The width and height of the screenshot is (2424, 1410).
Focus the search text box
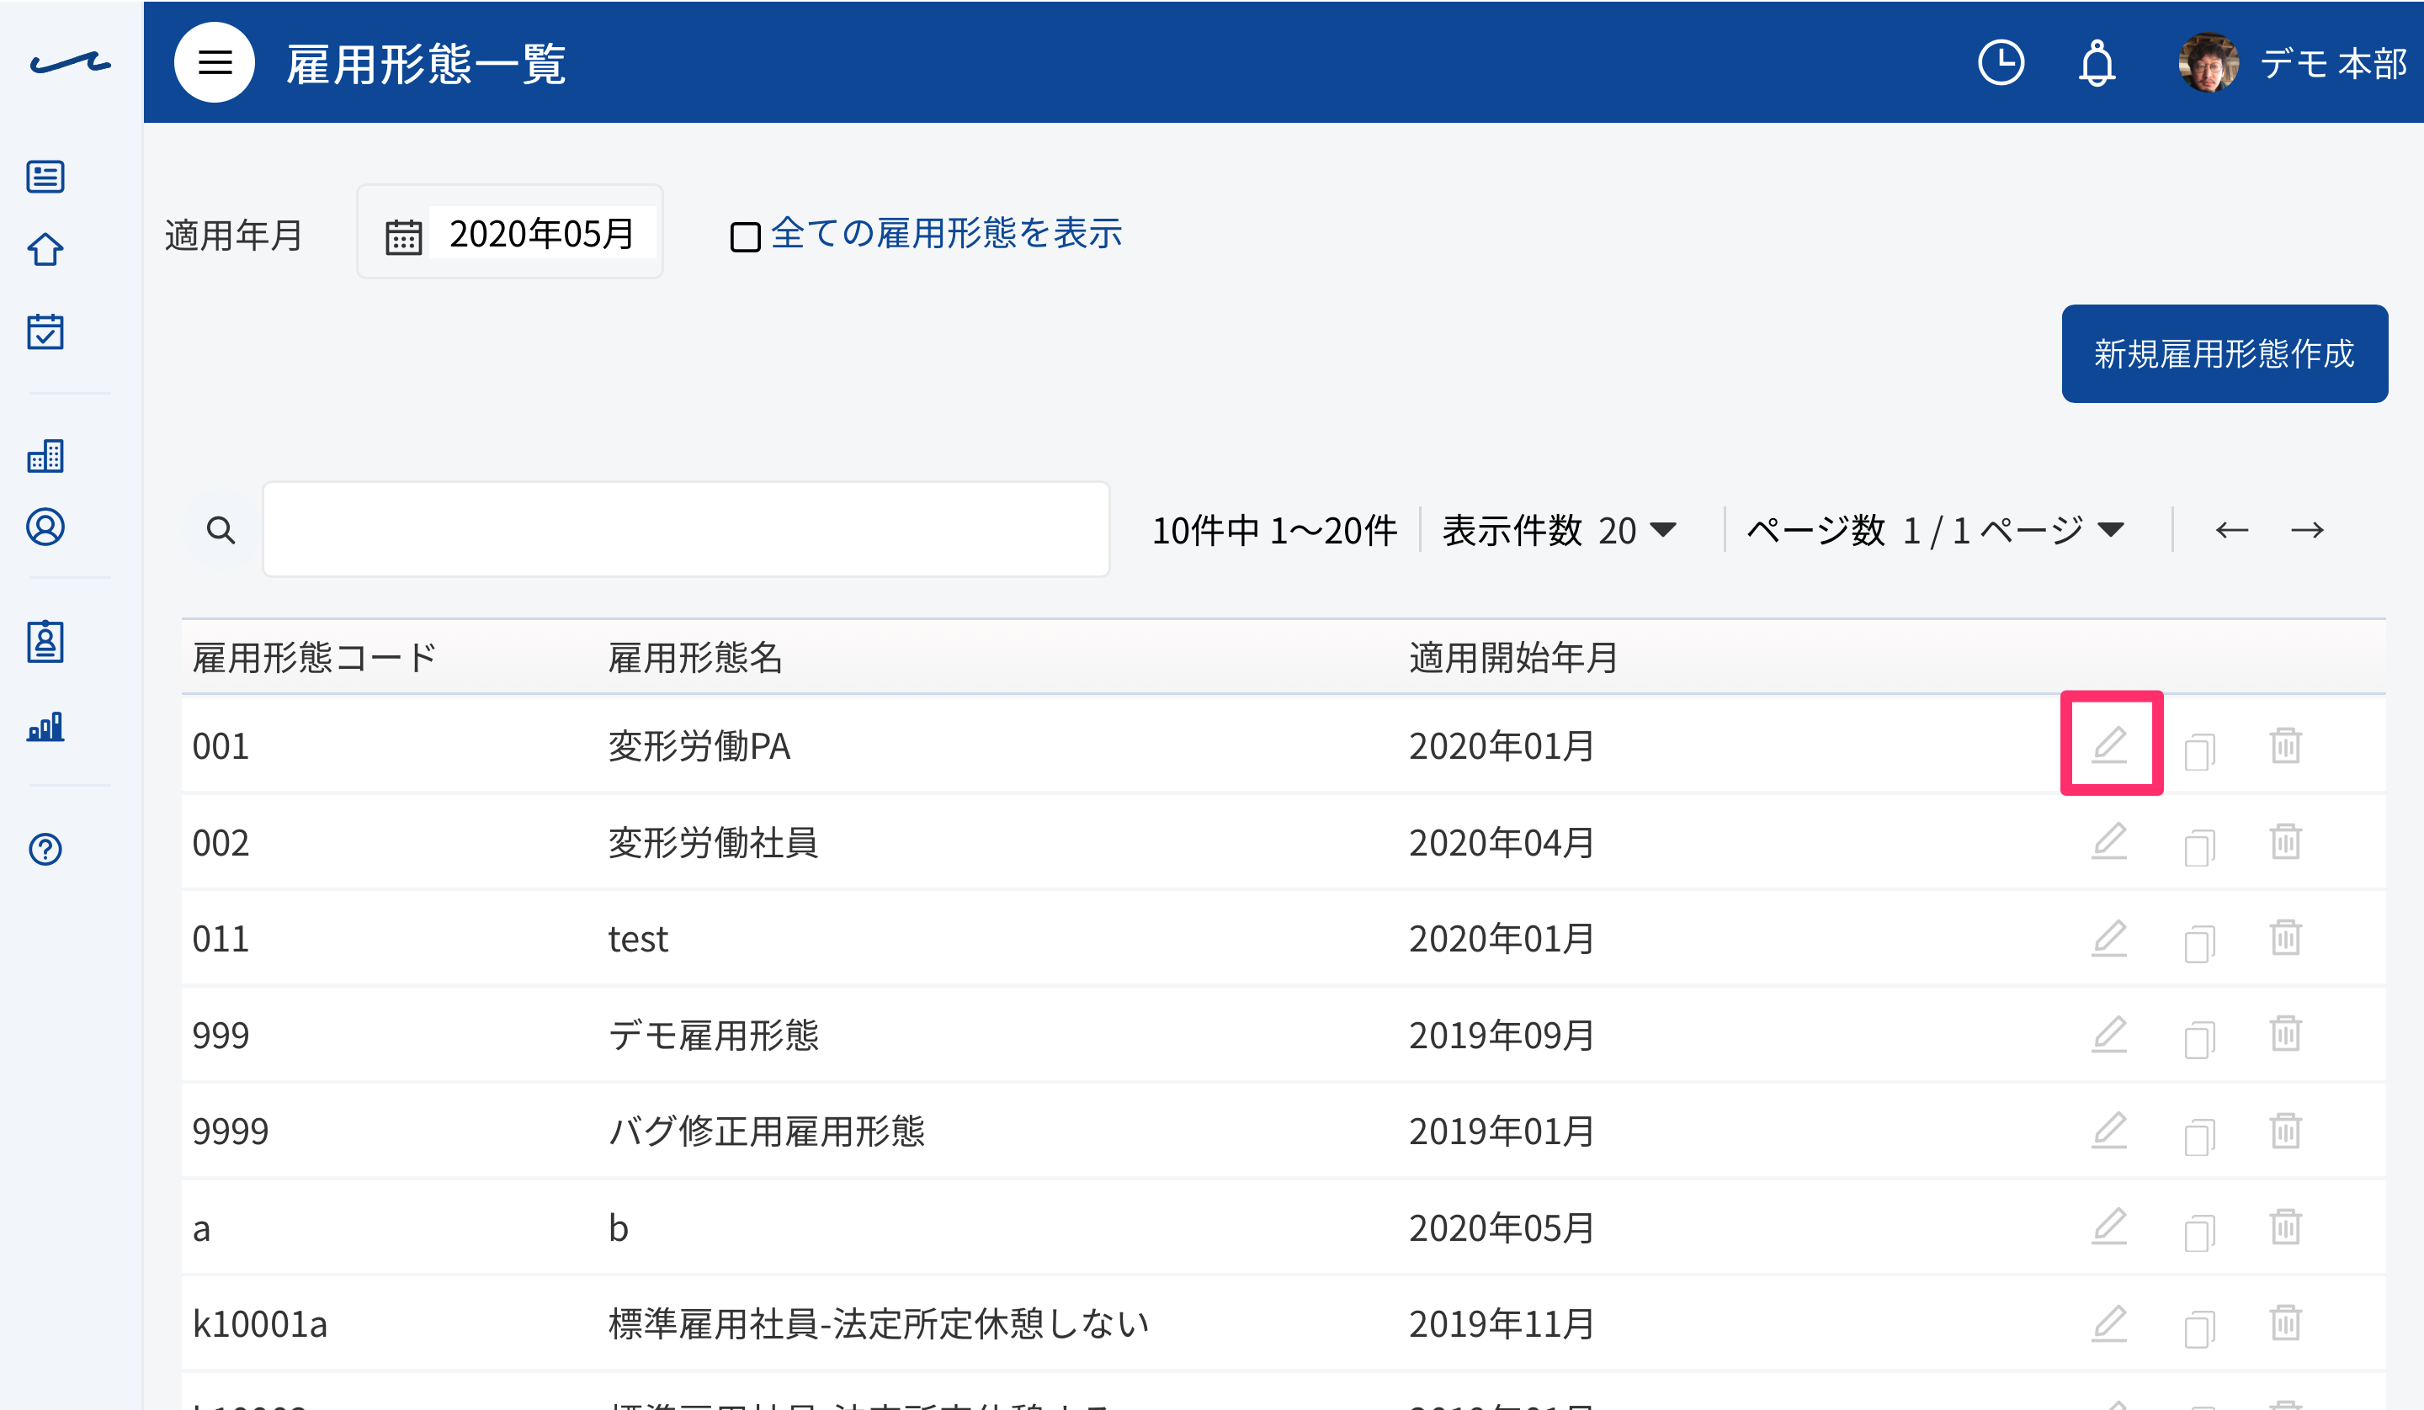click(x=686, y=529)
